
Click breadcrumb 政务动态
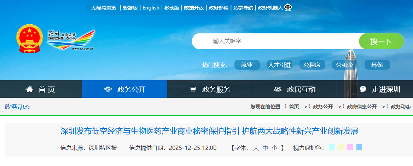point(401,107)
